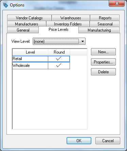
Task: Select the General tab
Action: [23, 30]
